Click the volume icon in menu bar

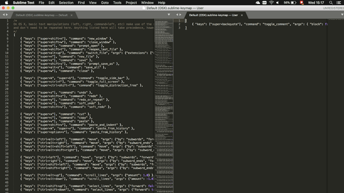(278, 2)
